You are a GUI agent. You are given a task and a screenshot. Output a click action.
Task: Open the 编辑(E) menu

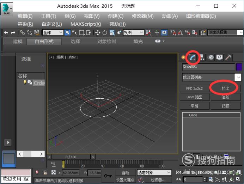25,16
